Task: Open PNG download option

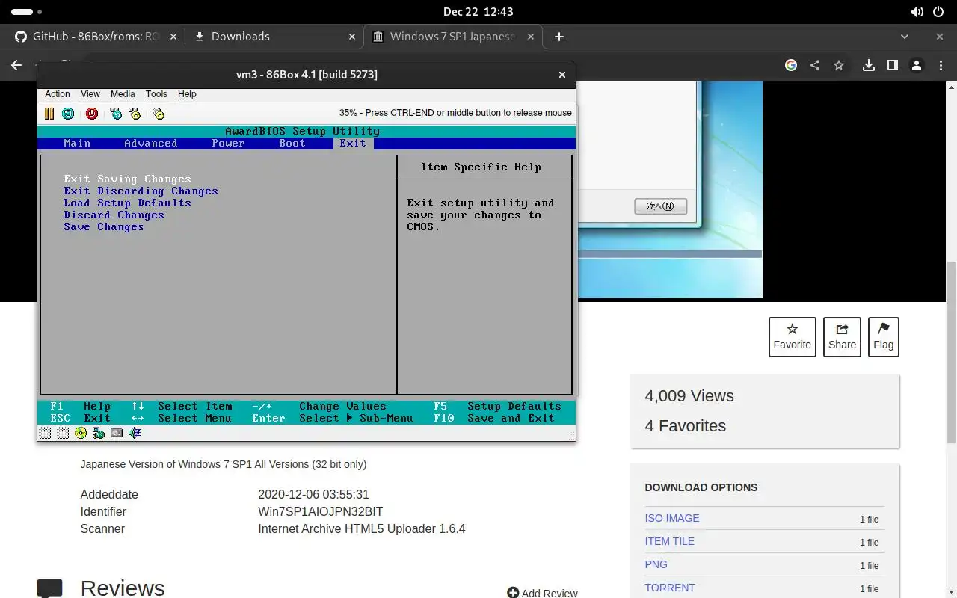Action: [x=656, y=564]
